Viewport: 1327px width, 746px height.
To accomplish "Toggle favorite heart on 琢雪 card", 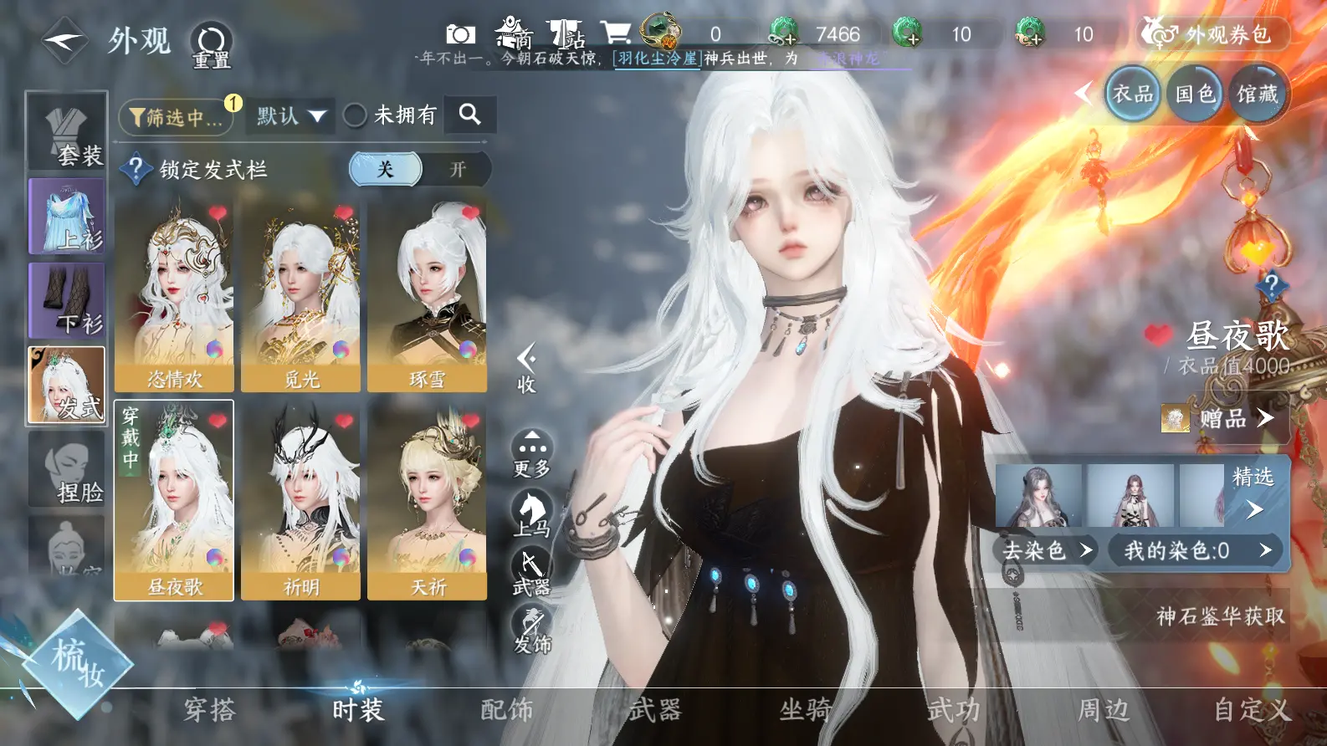I will click(x=470, y=213).
